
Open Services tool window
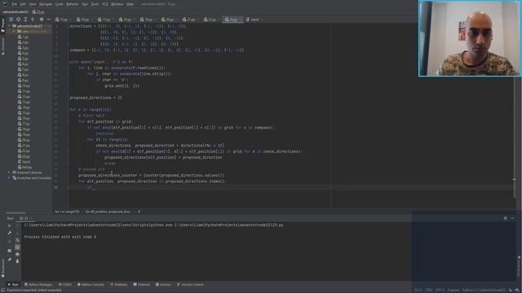click(x=163, y=285)
